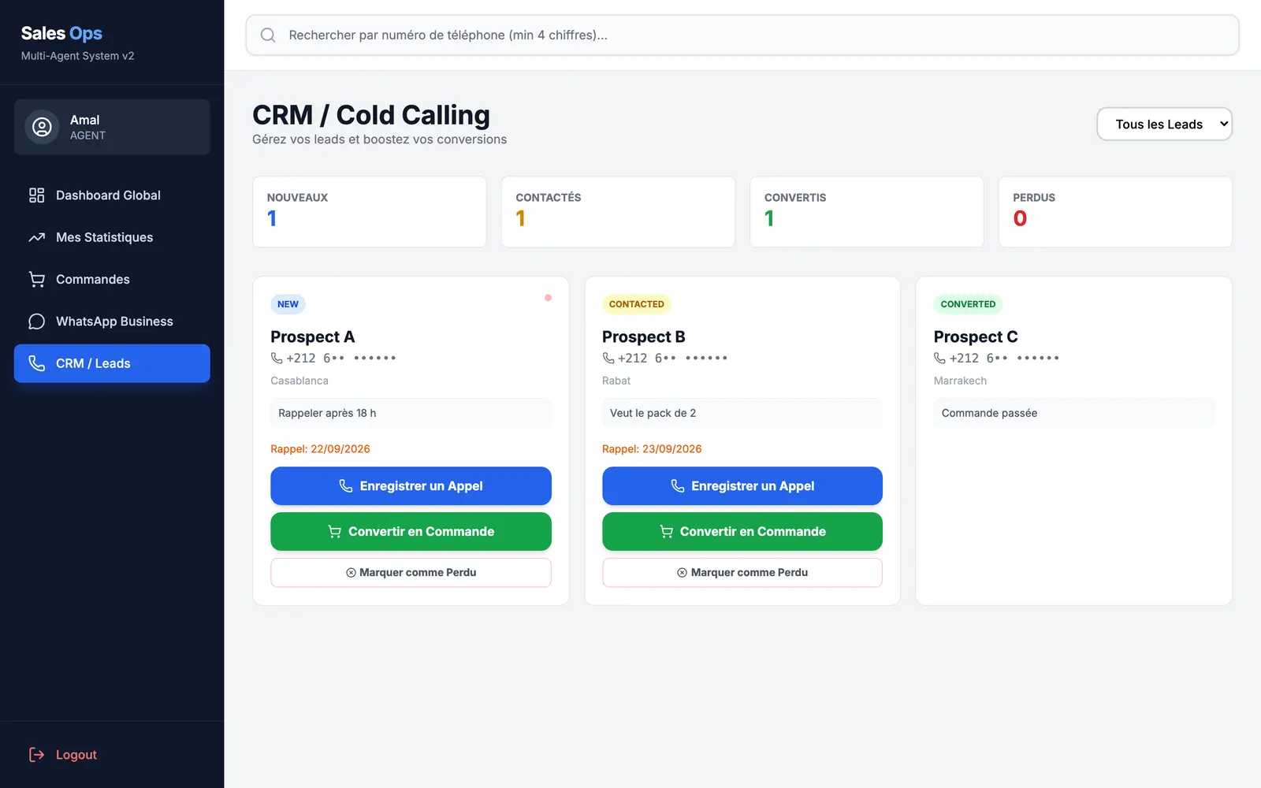Screen dimensions: 1261x788
Task: Click the 'Rappeler après 18 h' note
Action: point(411,413)
